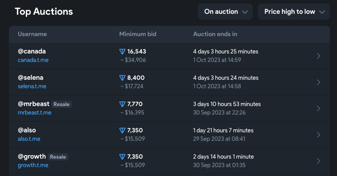
Task: Open the growth.t.me link
Action: 33,165
